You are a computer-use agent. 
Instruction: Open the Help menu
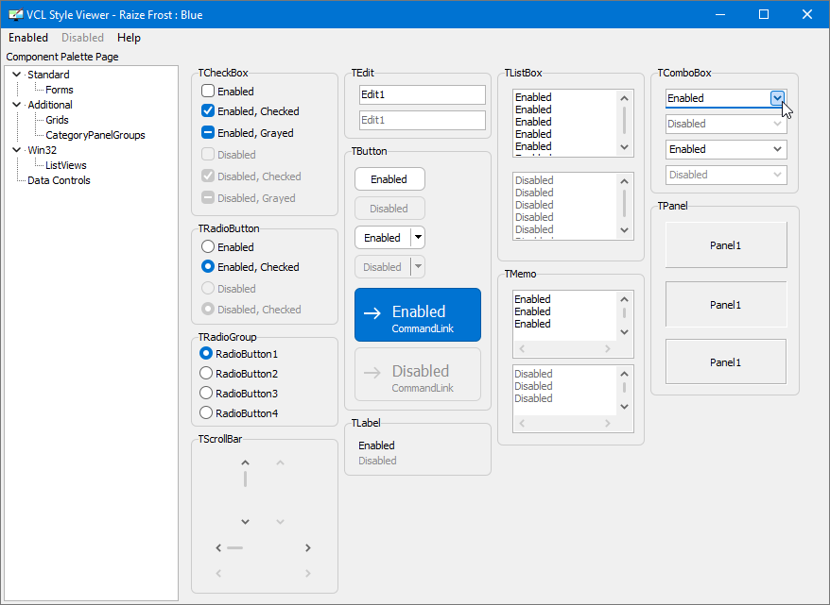point(129,38)
